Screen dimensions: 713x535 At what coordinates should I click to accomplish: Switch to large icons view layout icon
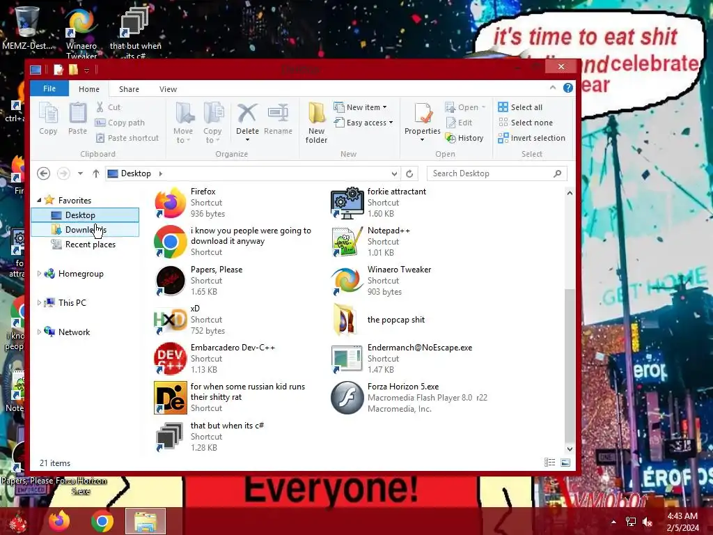pyautogui.click(x=565, y=463)
